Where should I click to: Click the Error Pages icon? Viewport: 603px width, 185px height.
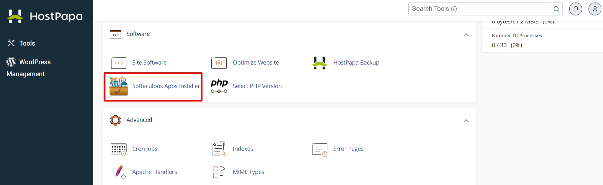(320, 150)
